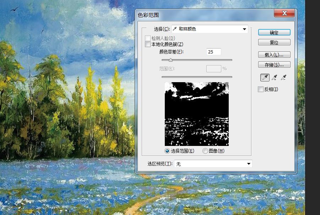Click the 复位 reset button

(274, 43)
